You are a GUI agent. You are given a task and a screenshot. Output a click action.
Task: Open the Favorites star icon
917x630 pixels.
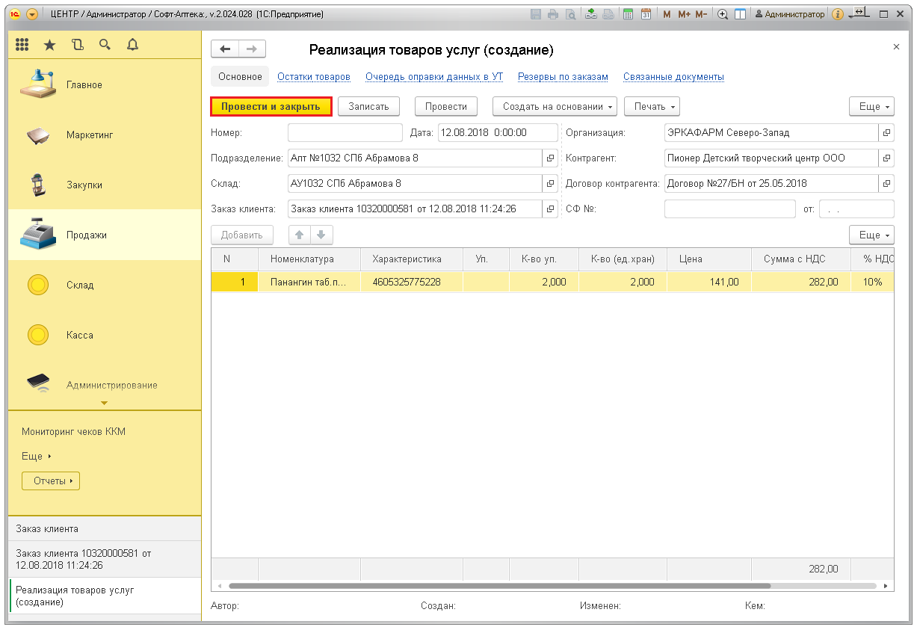tap(49, 45)
